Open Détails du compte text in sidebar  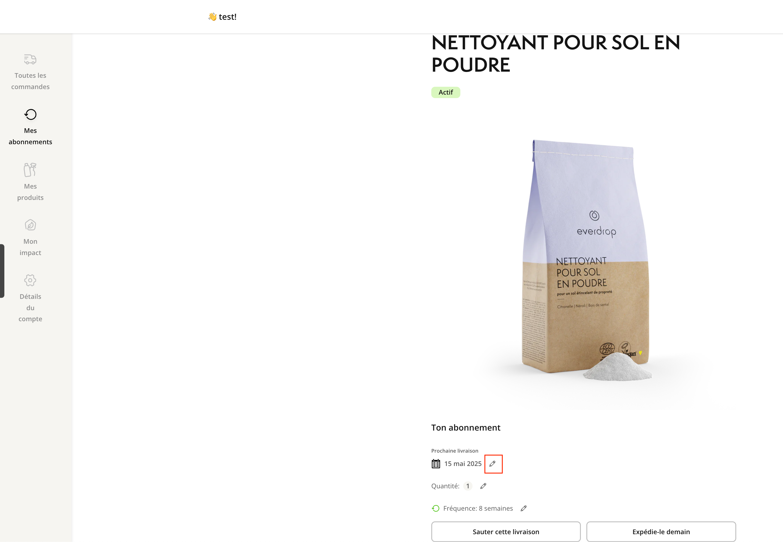30,307
